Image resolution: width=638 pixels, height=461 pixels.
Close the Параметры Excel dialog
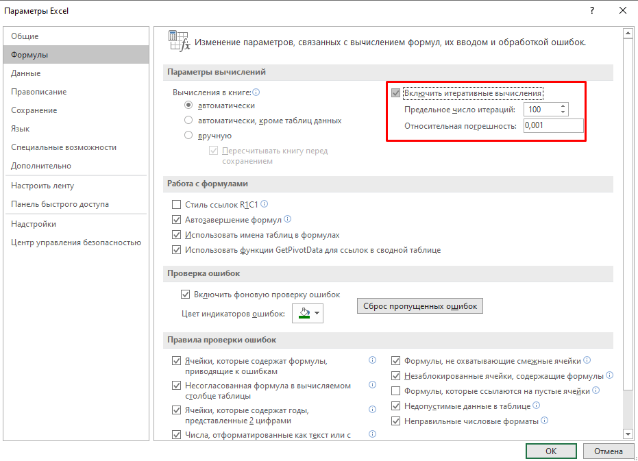pyautogui.click(x=623, y=10)
